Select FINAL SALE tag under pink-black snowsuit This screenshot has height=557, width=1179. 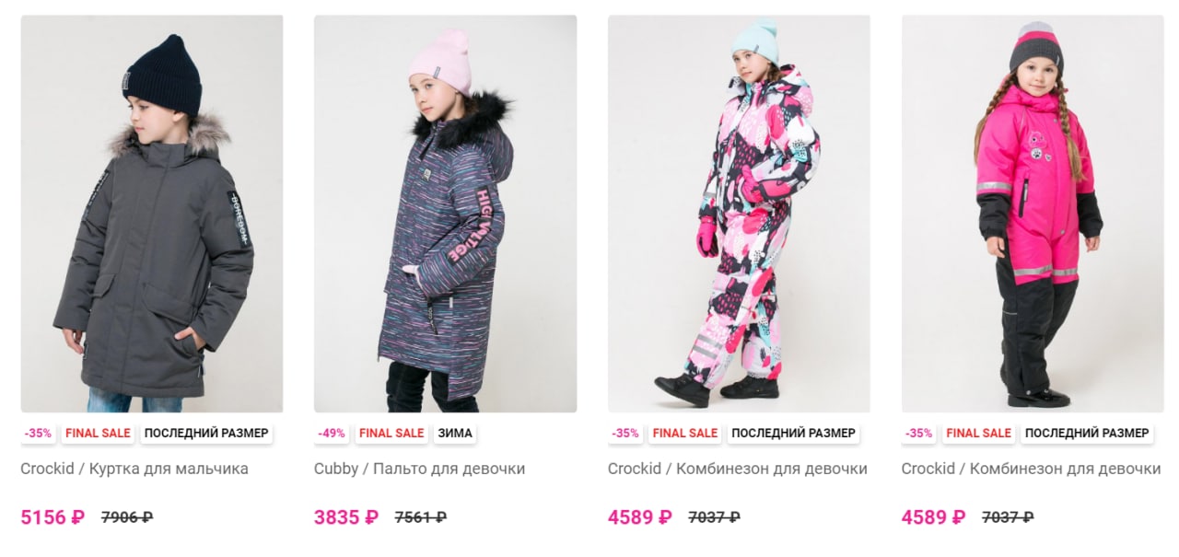click(979, 433)
